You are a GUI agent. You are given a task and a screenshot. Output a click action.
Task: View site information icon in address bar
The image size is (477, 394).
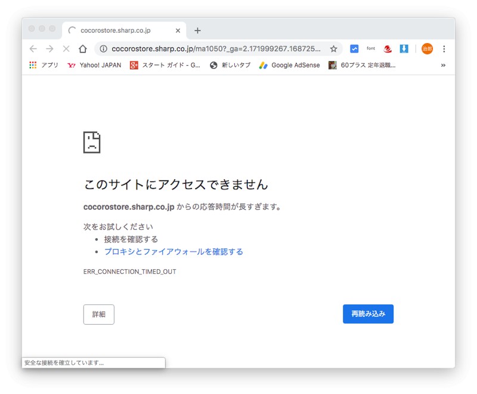pos(103,49)
